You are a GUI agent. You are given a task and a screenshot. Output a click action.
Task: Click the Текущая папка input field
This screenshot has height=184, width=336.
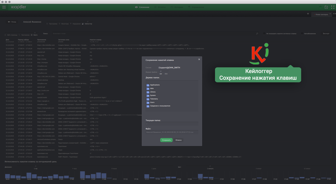pyautogui.click(x=172, y=124)
